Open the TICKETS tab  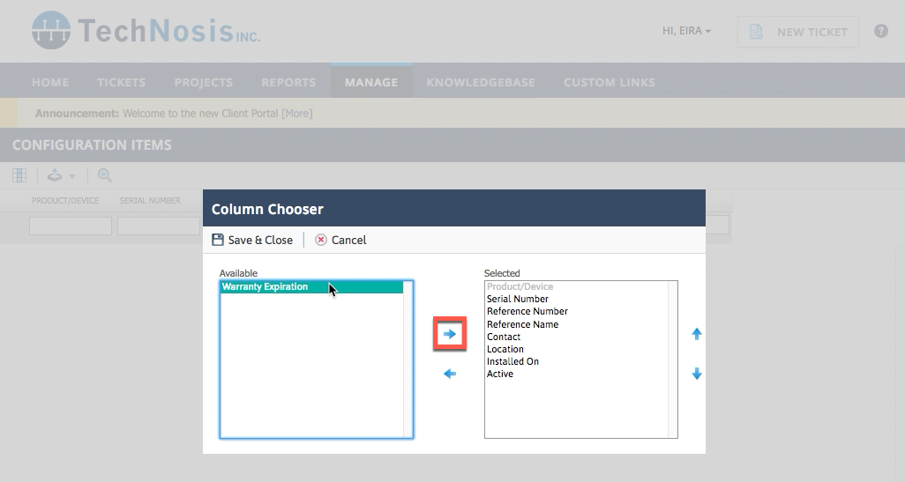[121, 82]
